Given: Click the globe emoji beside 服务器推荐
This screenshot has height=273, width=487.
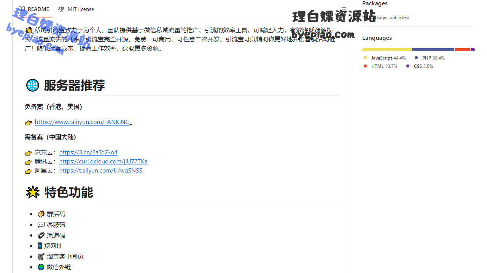Looking at the screenshot, I should [33, 85].
